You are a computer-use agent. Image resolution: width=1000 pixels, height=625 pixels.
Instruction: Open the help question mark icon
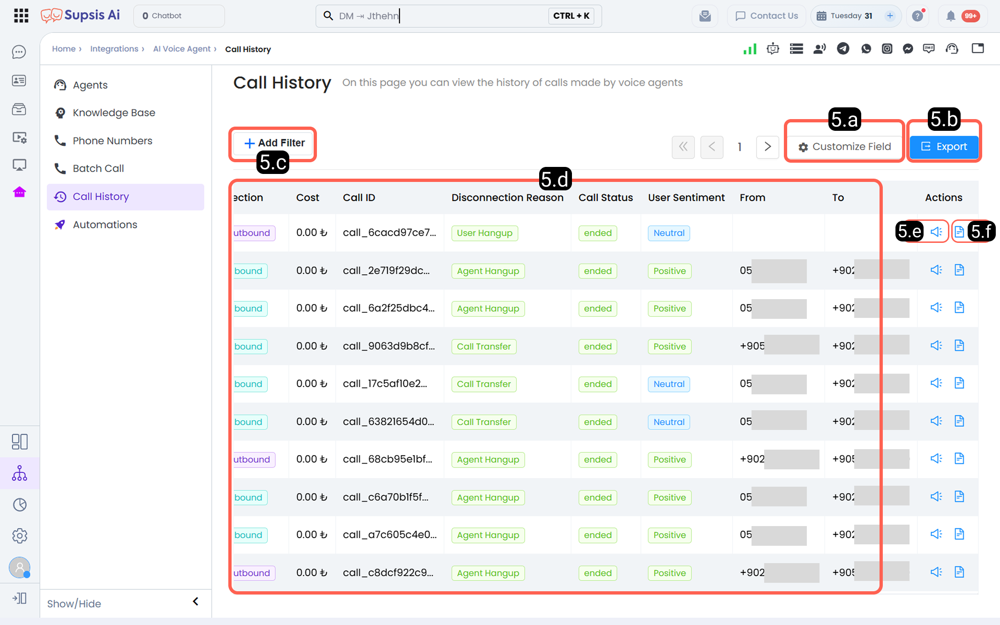(917, 16)
